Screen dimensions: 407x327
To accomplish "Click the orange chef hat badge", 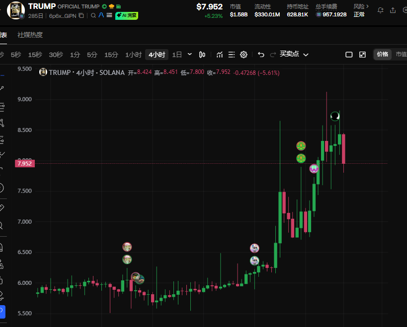I will point(112,6).
